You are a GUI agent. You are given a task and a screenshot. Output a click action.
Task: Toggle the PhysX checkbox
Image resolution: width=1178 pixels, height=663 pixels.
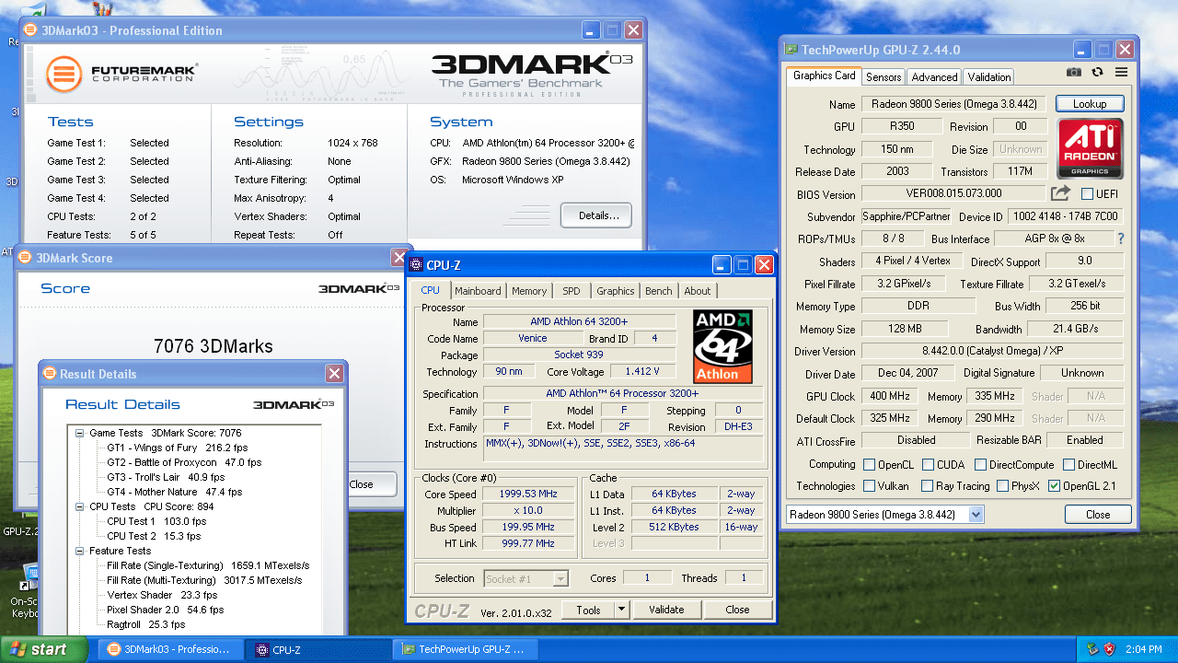click(x=1002, y=486)
